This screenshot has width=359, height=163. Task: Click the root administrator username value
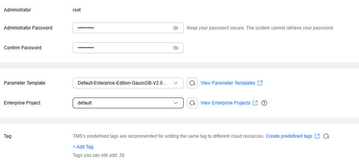pyautogui.click(x=77, y=10)
